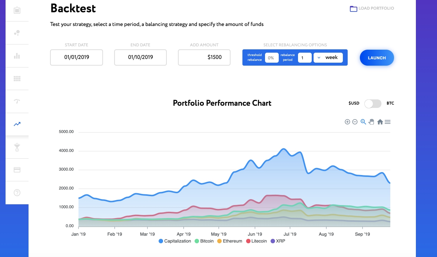The height and width of the screenshot is (257, 437).
Task: Click the dropdown chevron beside week
Action: pos(319,58)
